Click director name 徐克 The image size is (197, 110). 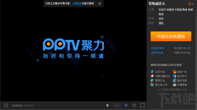click(x=161, y=19)
